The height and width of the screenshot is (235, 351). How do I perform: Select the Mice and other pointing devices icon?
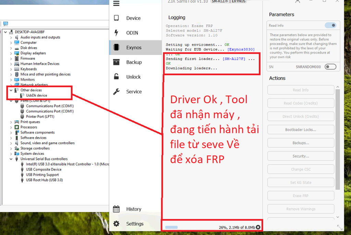coord(16,74)
